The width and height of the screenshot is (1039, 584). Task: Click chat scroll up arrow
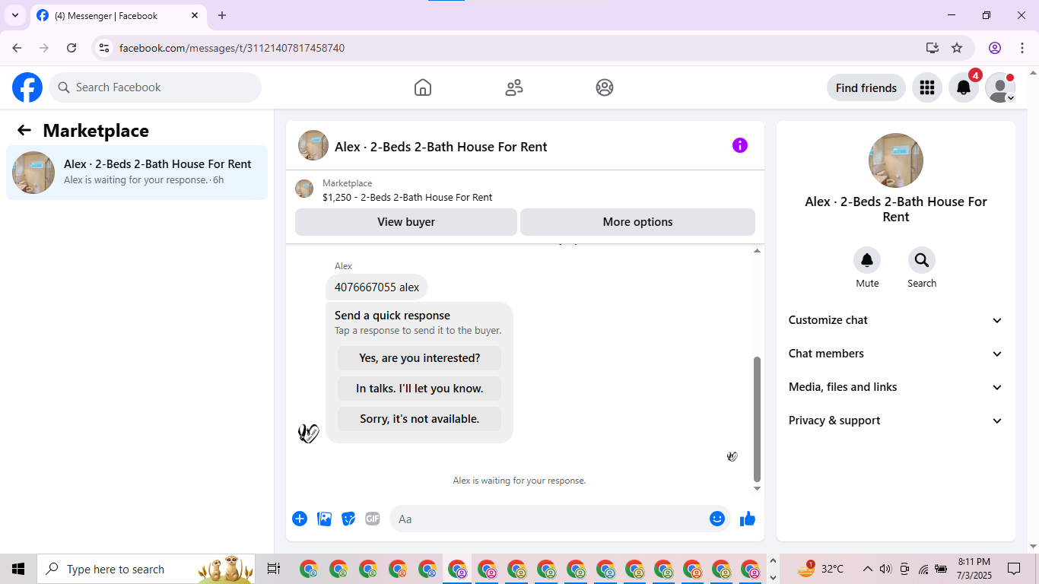757,250
